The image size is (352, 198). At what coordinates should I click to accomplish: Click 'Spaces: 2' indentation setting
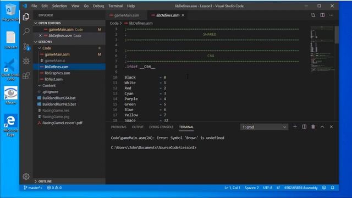pyautogui.click(x=252, y=188)
